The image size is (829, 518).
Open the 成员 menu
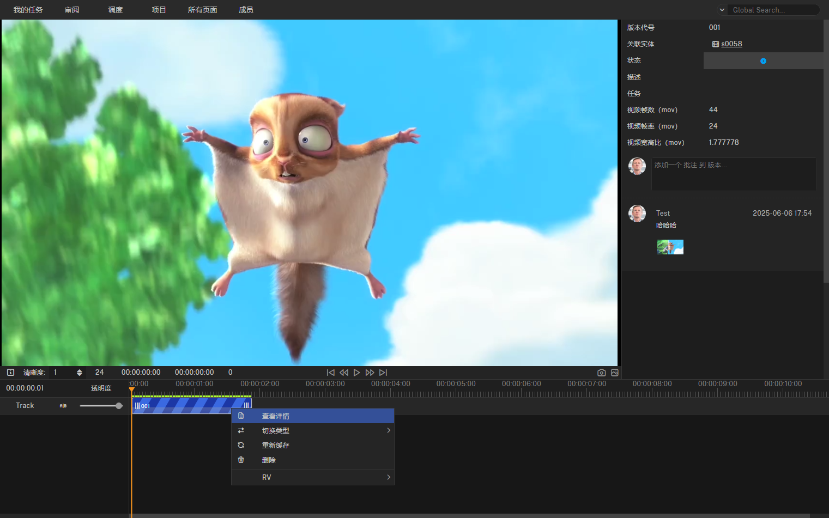pos(246,10)
